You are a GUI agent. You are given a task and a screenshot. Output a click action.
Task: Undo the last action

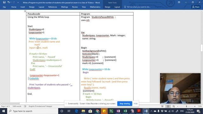9,2
